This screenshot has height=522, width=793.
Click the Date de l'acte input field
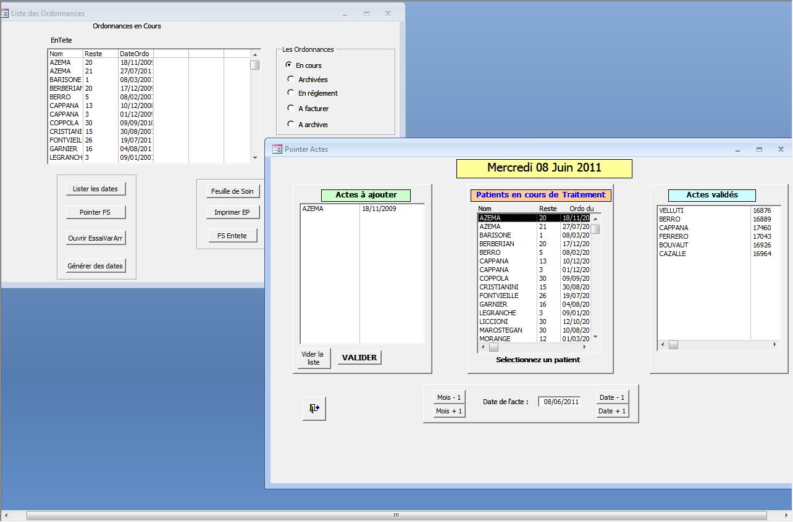point(559,402)
